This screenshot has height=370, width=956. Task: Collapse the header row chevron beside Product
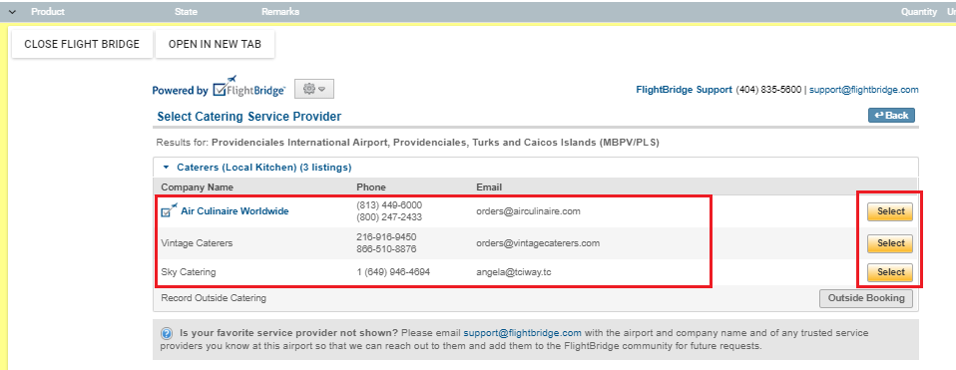coord(12,12)
